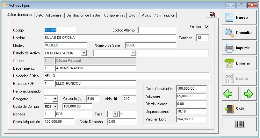Click the Imprimir printer icon
260x138 pixels.
point(229,48)
